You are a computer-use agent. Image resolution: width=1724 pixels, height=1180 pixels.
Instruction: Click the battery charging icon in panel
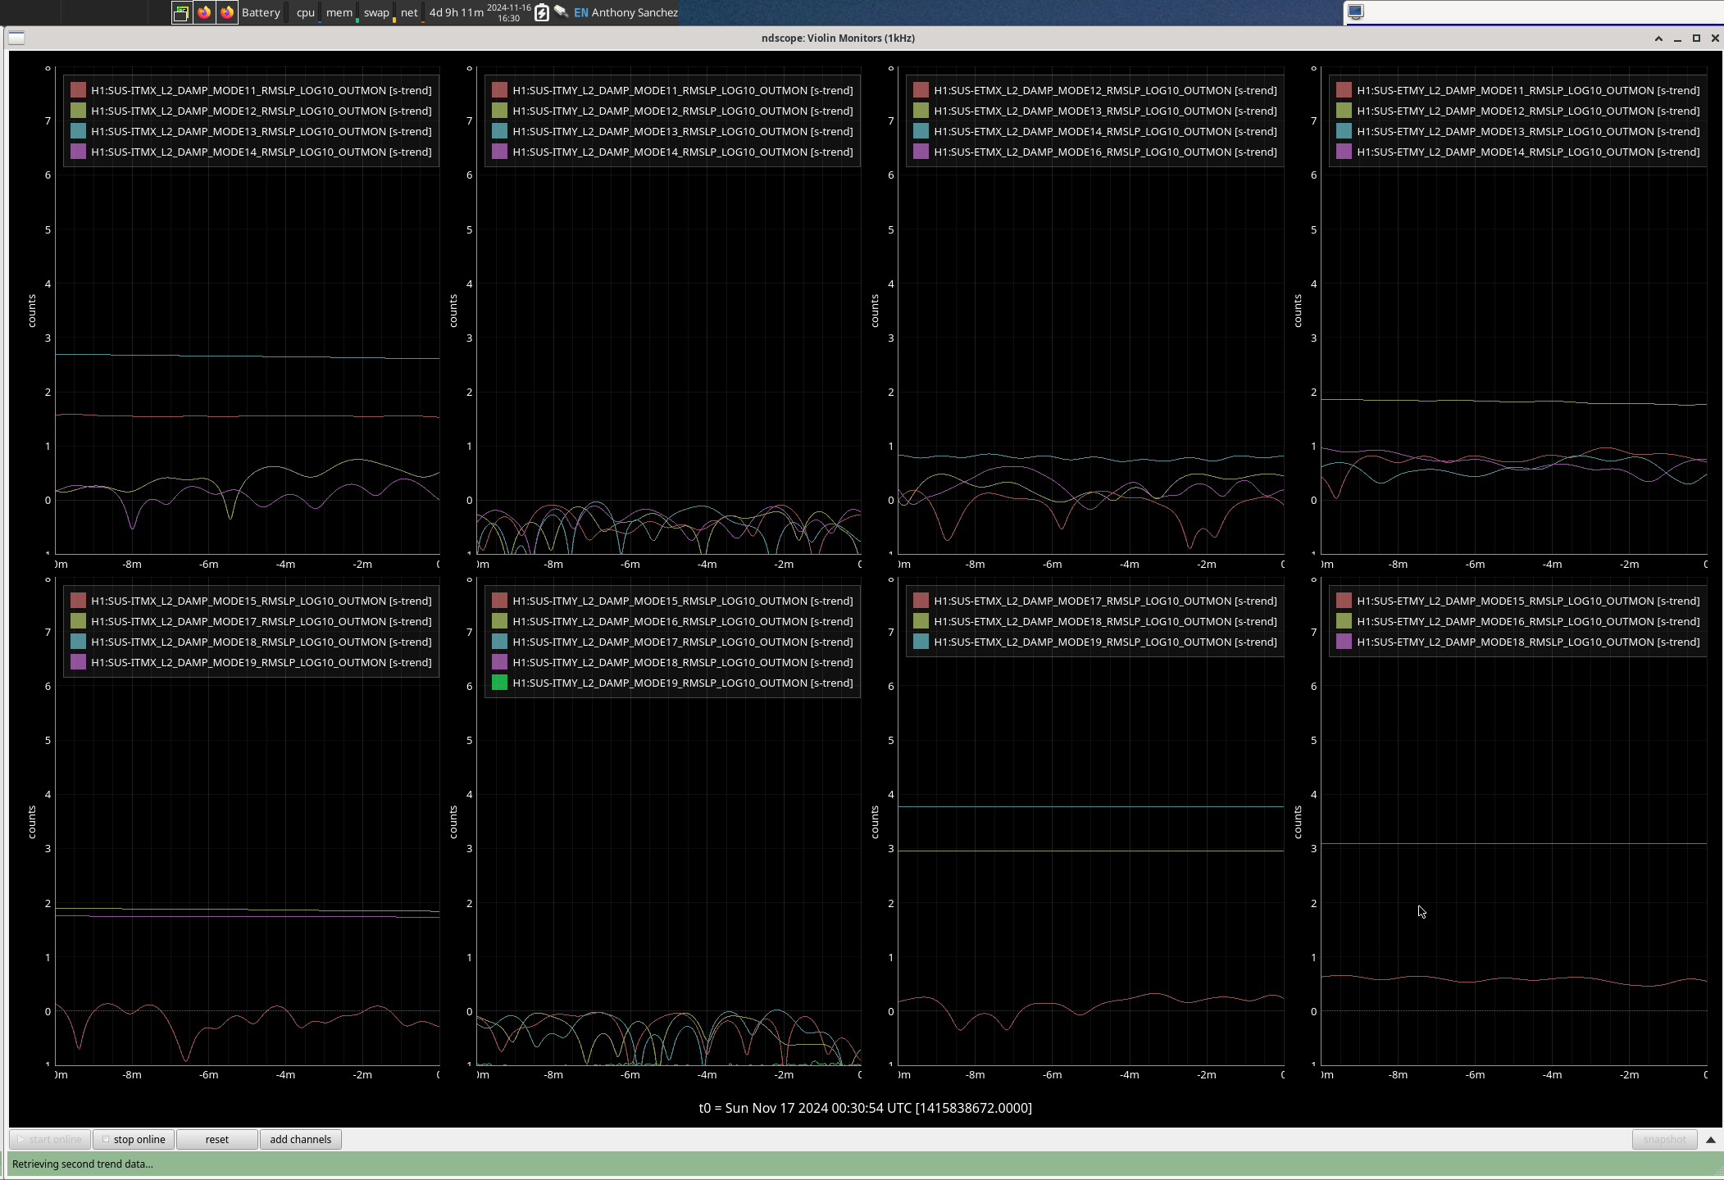click(x=541, y=12)
